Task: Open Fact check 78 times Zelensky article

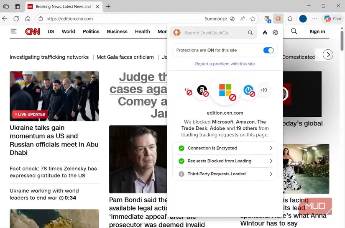Action: point(53,172)
